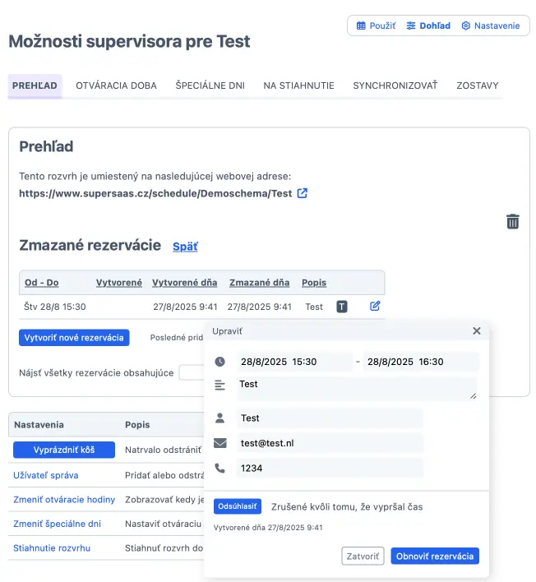Switch to Špeciálne dni tab

click(x=210, y=85)
